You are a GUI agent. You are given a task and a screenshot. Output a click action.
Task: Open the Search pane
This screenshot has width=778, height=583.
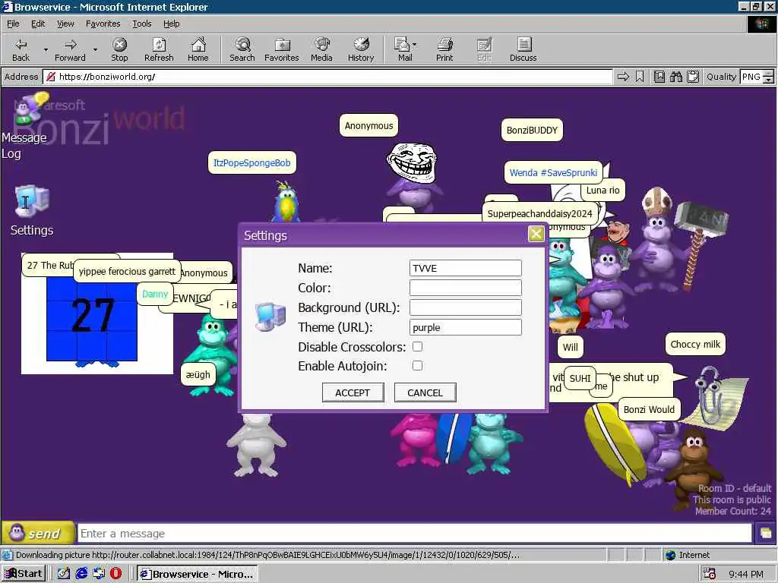click(242, 49)
